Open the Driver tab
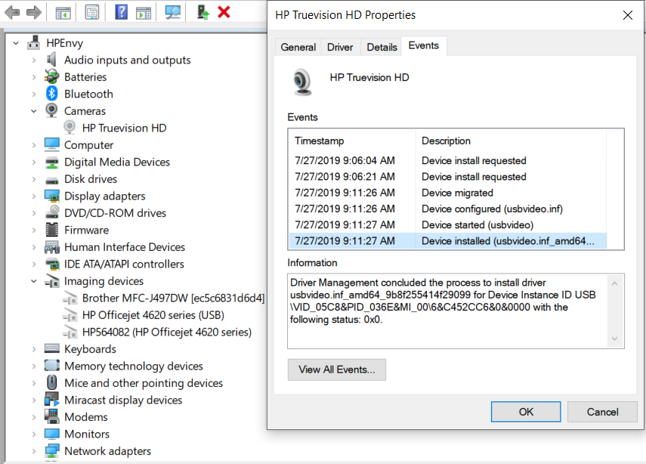 pos(340,47)
